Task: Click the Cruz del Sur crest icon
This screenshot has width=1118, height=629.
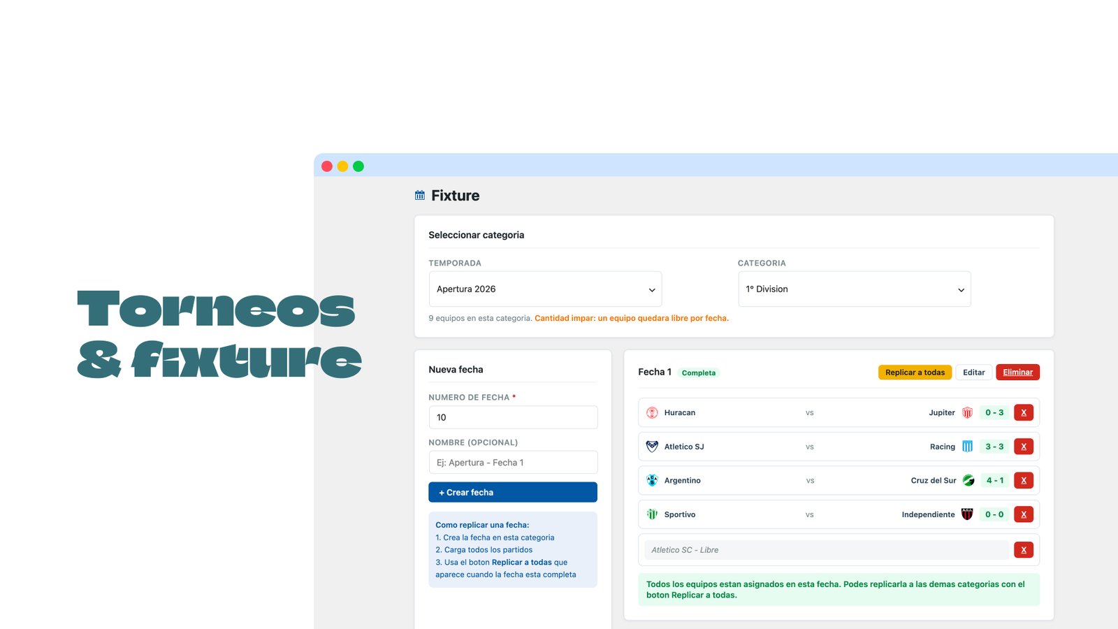Action: [968, 480]
